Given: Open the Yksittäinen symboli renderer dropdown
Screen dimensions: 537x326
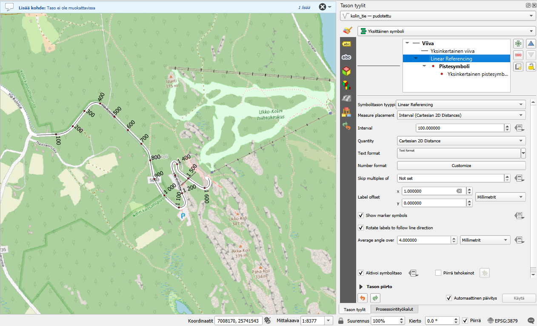Looking at the screenshot, I should coord(446,31).
